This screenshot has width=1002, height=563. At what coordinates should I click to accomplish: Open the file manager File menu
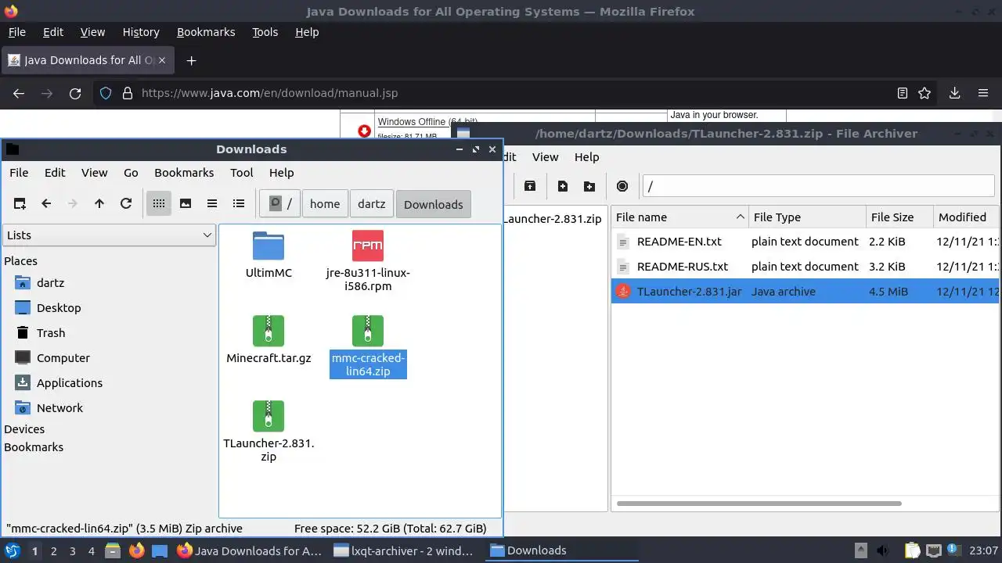click(19, 173)
